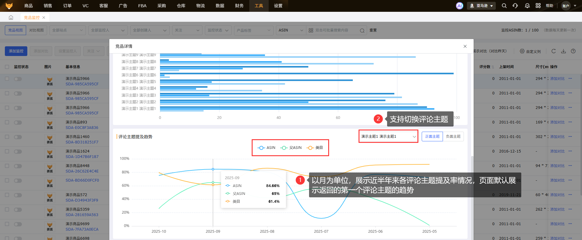The image size is (582, 240).
Task: Click the 添加监控 button
Action: pos(16,51)
